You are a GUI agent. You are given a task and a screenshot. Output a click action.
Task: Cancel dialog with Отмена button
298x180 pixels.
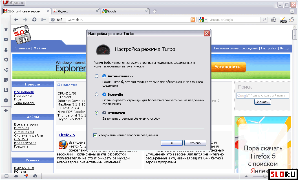[x=195, y=143]
